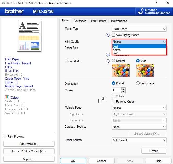Open the Multiple Page dropdown
Image resolution: width=173 pixels, height=164 pixels.
(x=139, y=108)
